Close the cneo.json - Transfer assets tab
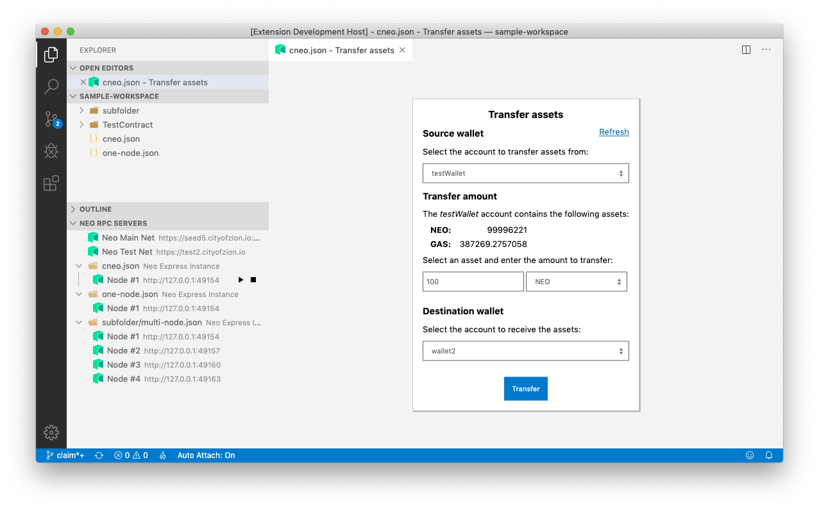 pyautogui.click(x=402, y=50)
